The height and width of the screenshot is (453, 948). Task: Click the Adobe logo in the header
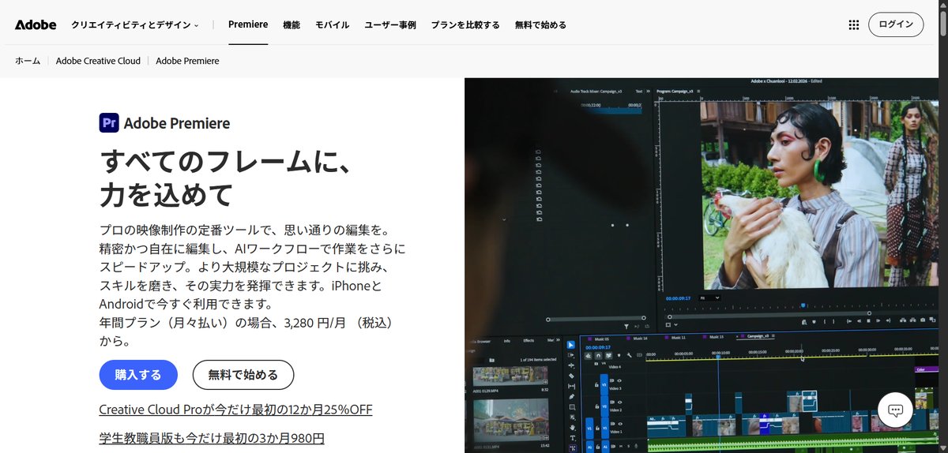36,24
